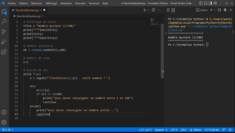The width and height of the screenshot is (235, 133).
Task: Create a new terminal with plus
Action: (211, 10)
